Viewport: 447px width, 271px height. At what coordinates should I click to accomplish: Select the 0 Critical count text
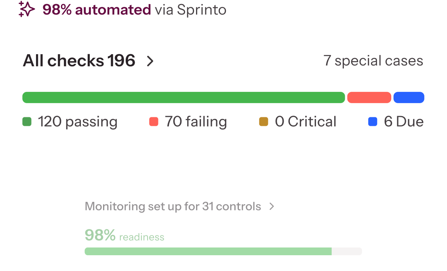tap(306, 121)
